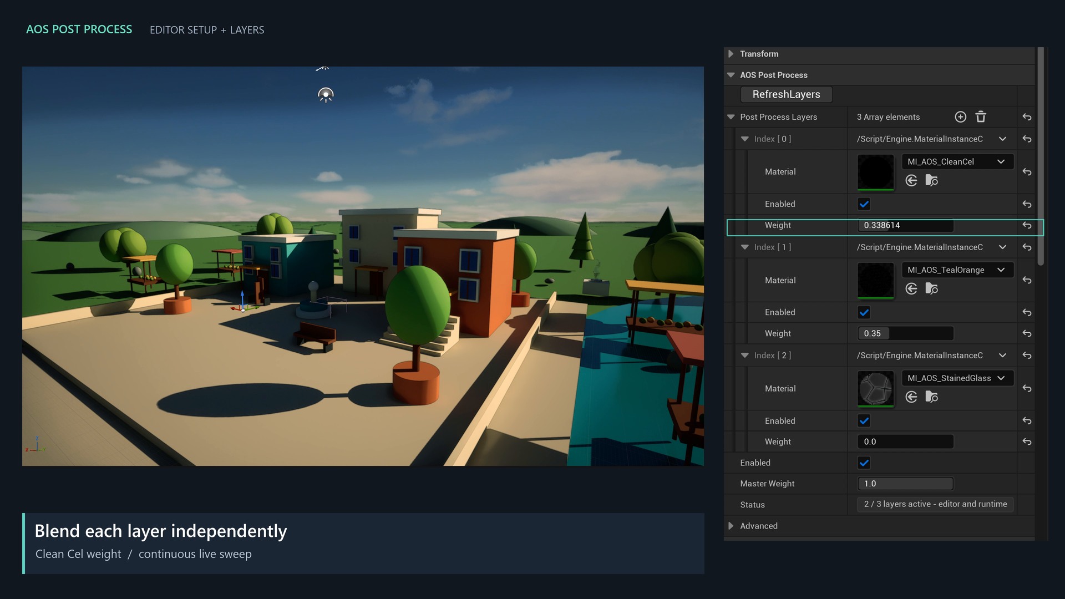Delete all Post Process Layers array elements
Image resolution: width=1065 pixels, height=599 pixels.
click(981, 116)
